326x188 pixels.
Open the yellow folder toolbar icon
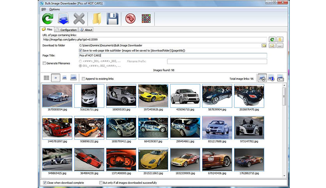(97, 19)
